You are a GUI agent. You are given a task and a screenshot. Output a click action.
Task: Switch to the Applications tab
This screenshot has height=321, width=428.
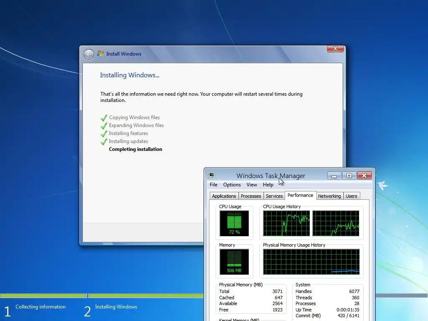click(224, 196)
